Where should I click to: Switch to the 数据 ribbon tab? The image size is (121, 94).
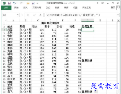coord(57,8)
